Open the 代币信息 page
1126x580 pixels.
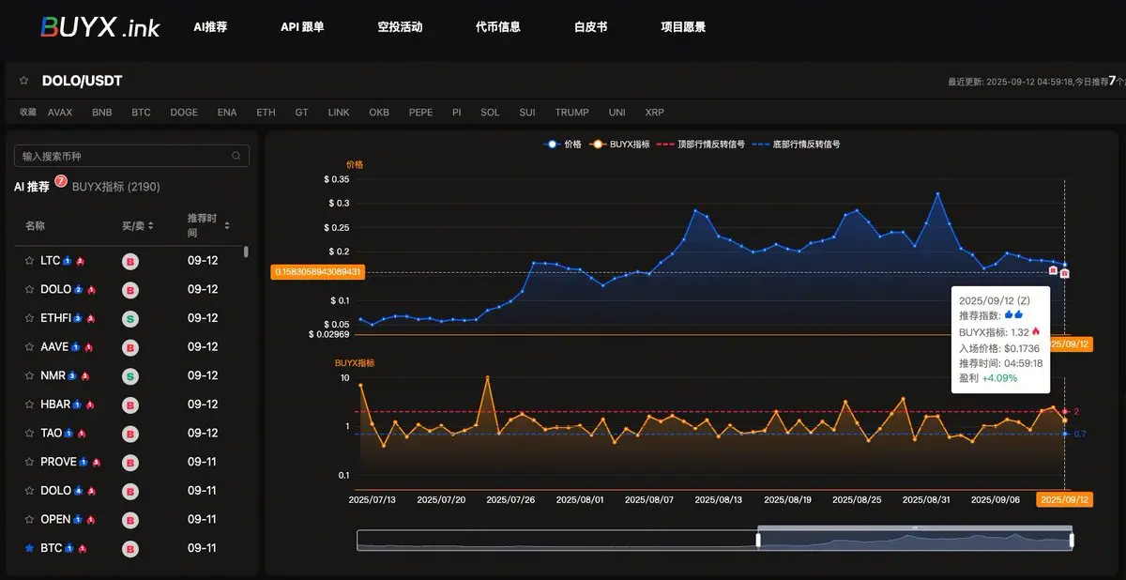[x=497, y=27]
